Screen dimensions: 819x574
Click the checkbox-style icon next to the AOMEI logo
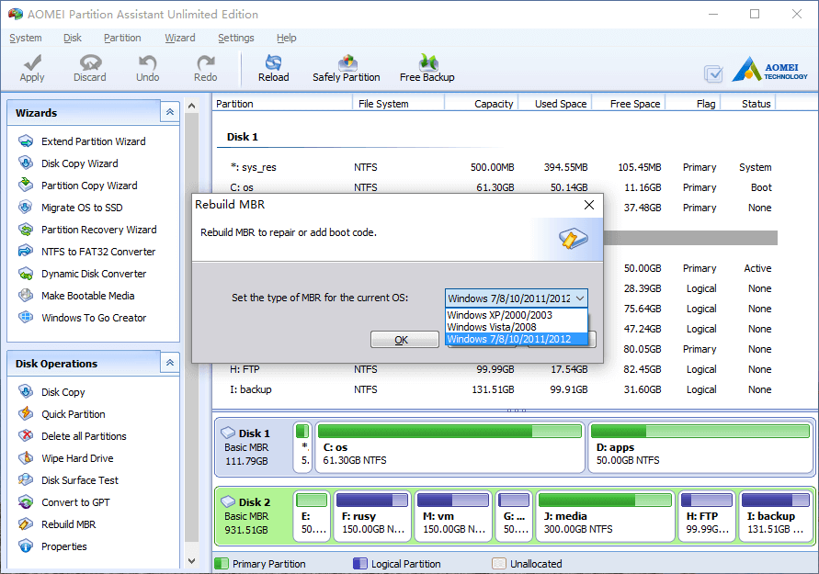coord(713,74)
